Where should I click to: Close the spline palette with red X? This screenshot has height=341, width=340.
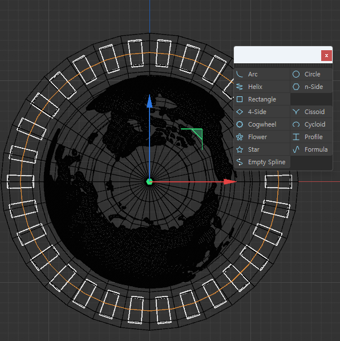[x=326, y=56]
